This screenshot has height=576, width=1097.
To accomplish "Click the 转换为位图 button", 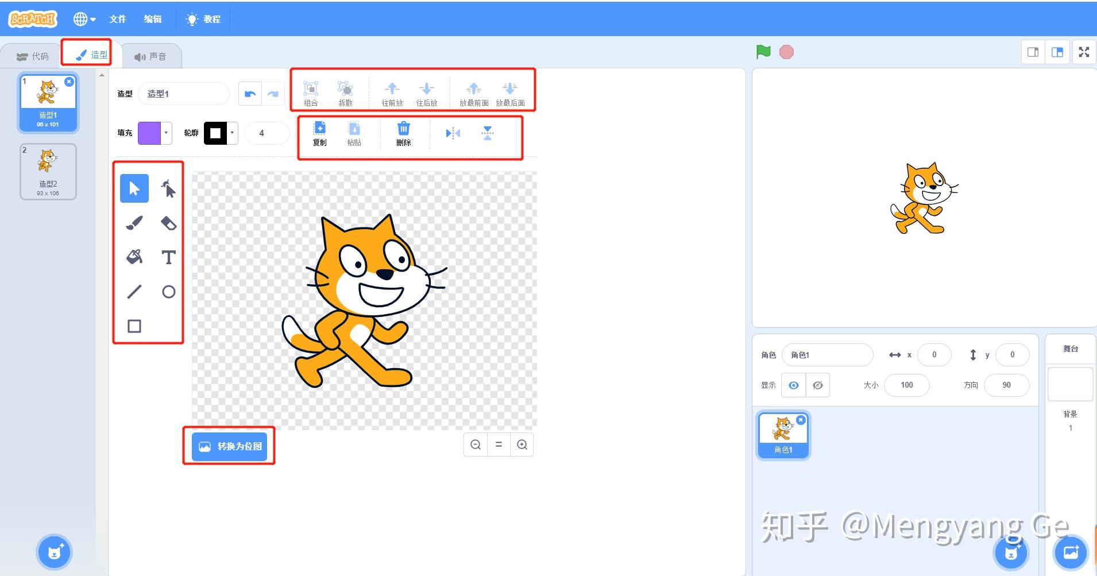I will 230,446.
